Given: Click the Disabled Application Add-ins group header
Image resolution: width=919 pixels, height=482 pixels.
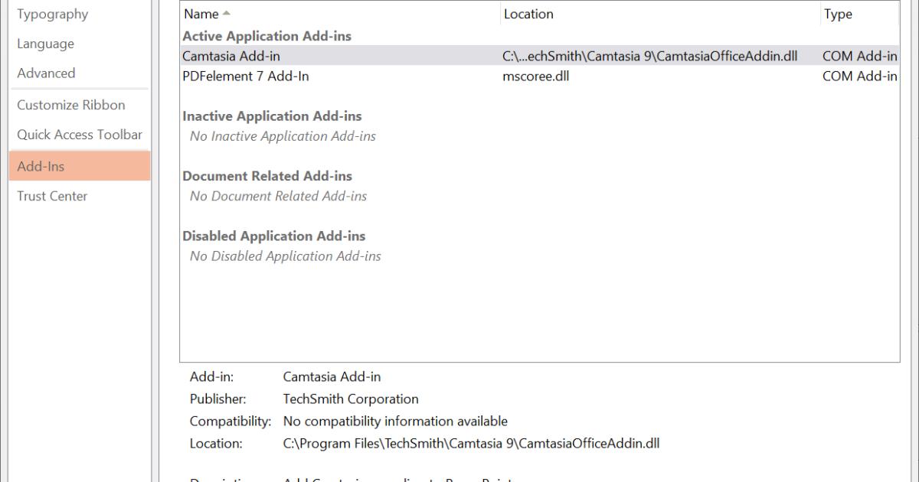Looking at the screenshot, I should point(273,236).
